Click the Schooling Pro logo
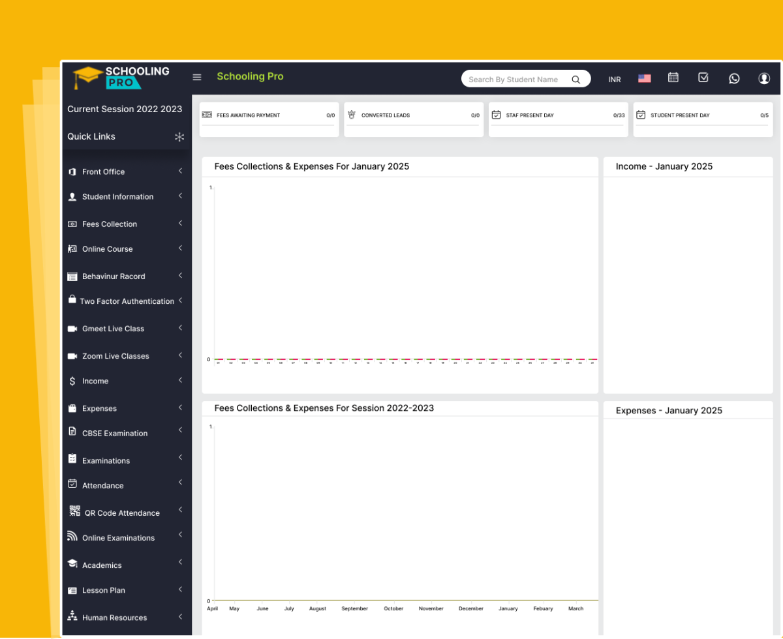The image size is (783, 639). 121,78
